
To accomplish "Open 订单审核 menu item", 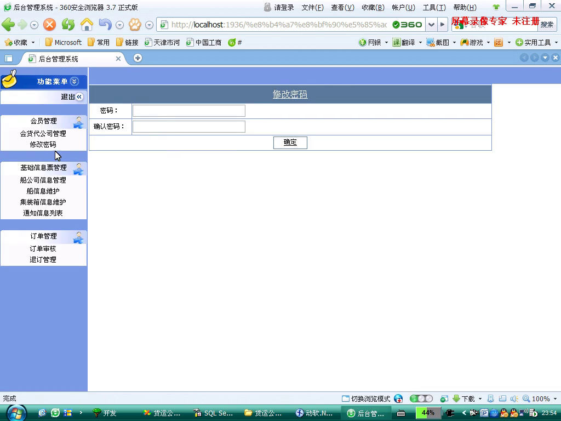I will click(43, 248).
